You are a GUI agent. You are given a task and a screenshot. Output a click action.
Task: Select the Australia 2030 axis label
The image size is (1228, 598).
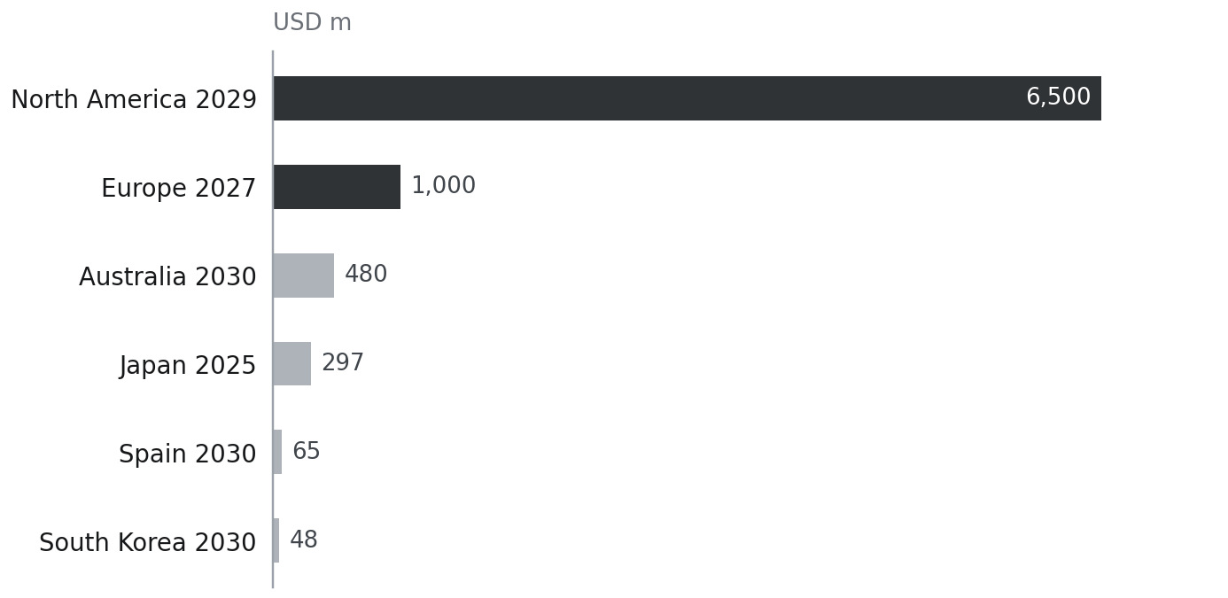click(167, 277)
